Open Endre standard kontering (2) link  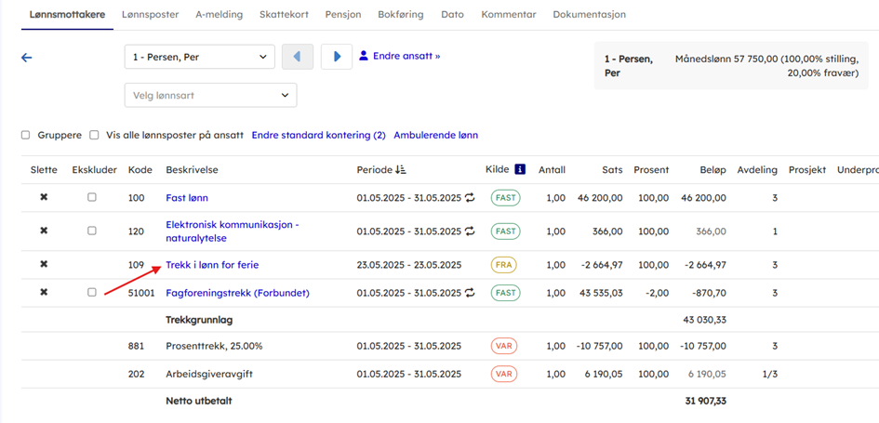[x=318, y=136]
